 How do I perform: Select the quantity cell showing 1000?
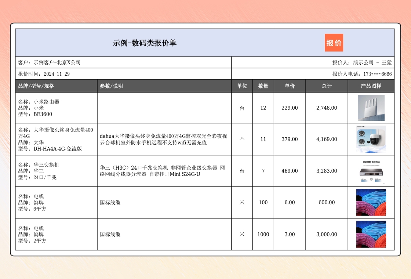(263, 234)
